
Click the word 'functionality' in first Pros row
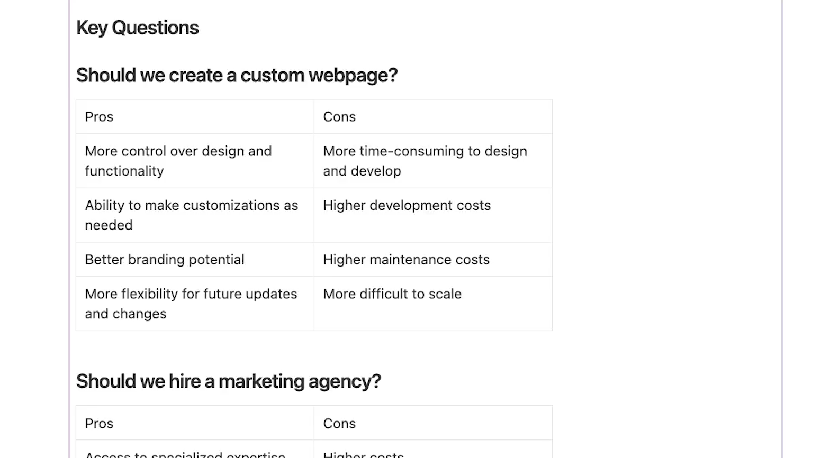click(124, 171)
